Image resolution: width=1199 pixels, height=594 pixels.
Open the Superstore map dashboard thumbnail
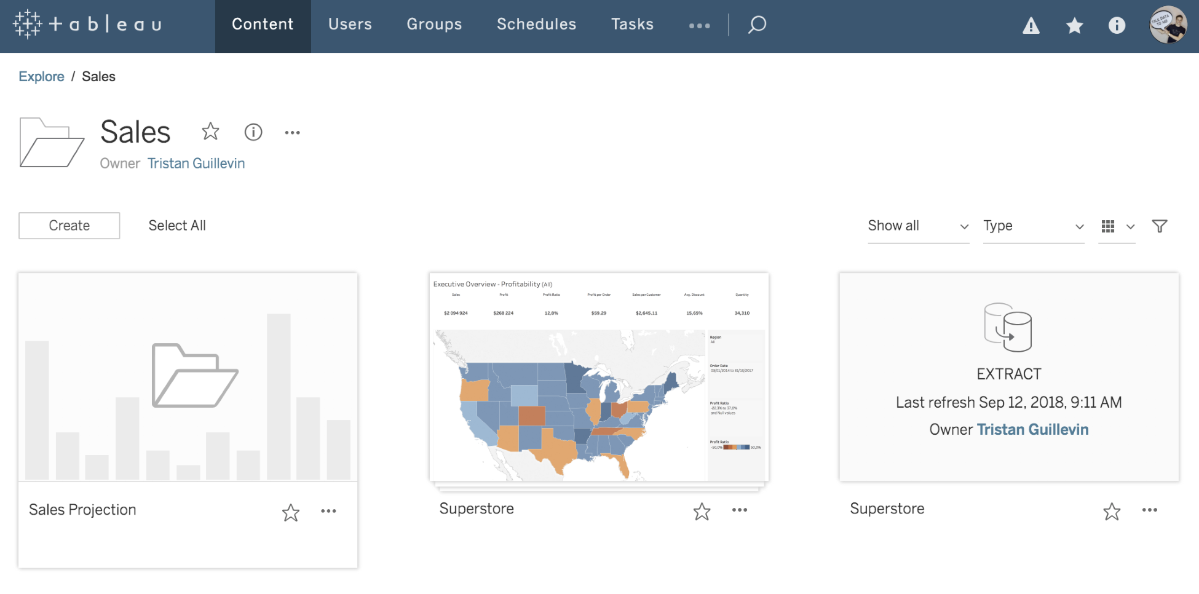pyautogui.click(x=599, y=377)
